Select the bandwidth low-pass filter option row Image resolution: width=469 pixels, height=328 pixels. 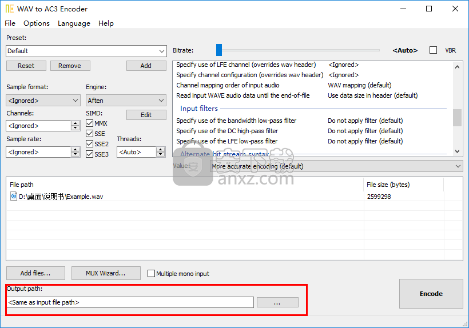(x=311, y=121)
